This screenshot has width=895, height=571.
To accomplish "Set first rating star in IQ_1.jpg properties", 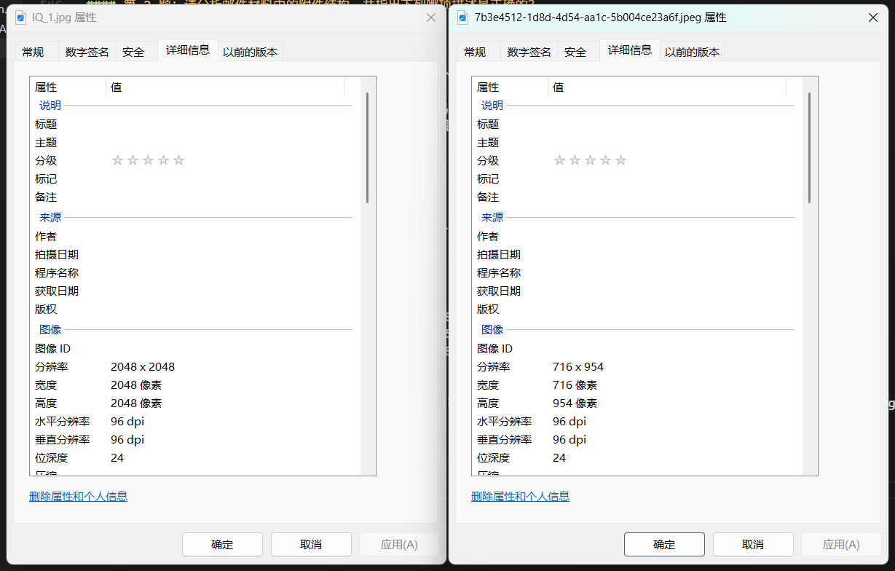I will click(117, 160).
